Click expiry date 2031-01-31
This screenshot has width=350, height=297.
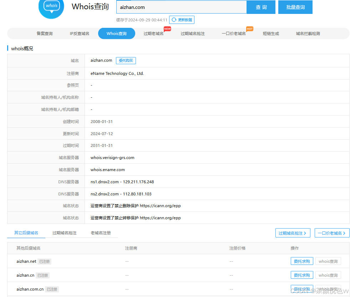[x=102, y=145]
